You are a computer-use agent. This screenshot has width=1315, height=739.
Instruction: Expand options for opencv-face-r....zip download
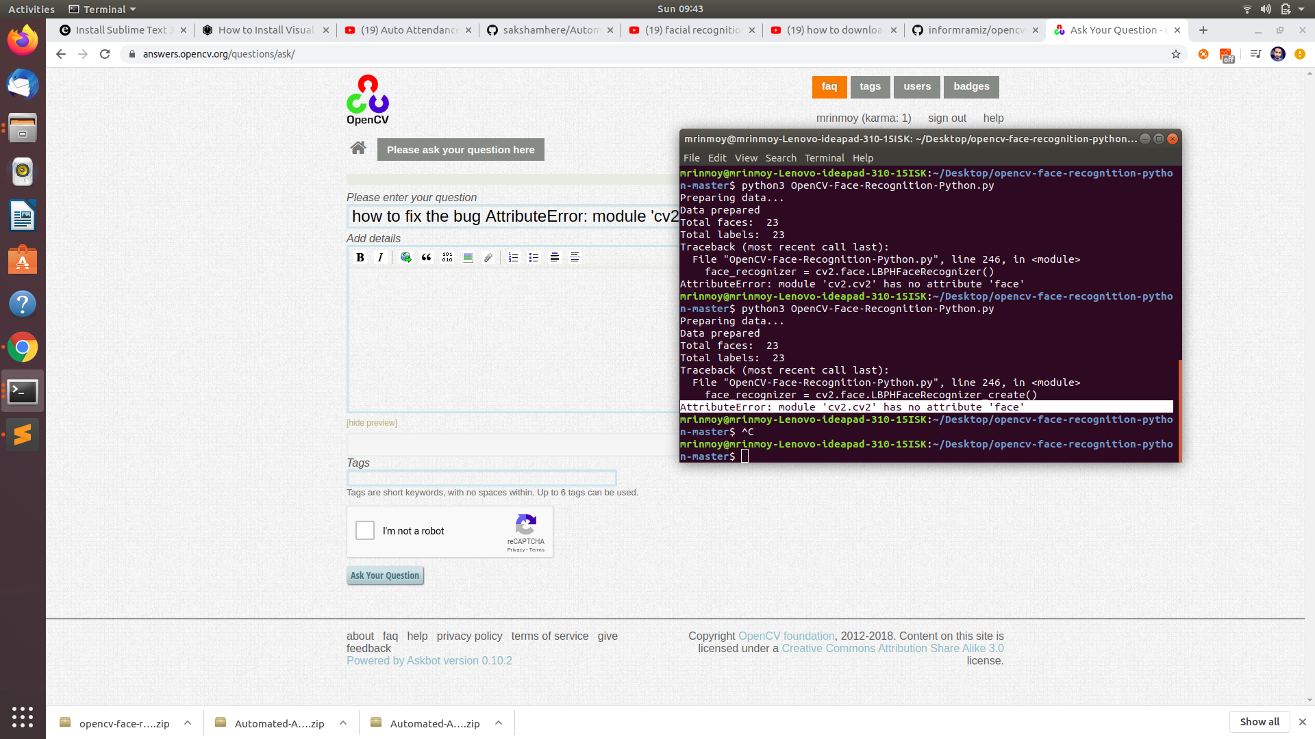(x=187, y=723)
